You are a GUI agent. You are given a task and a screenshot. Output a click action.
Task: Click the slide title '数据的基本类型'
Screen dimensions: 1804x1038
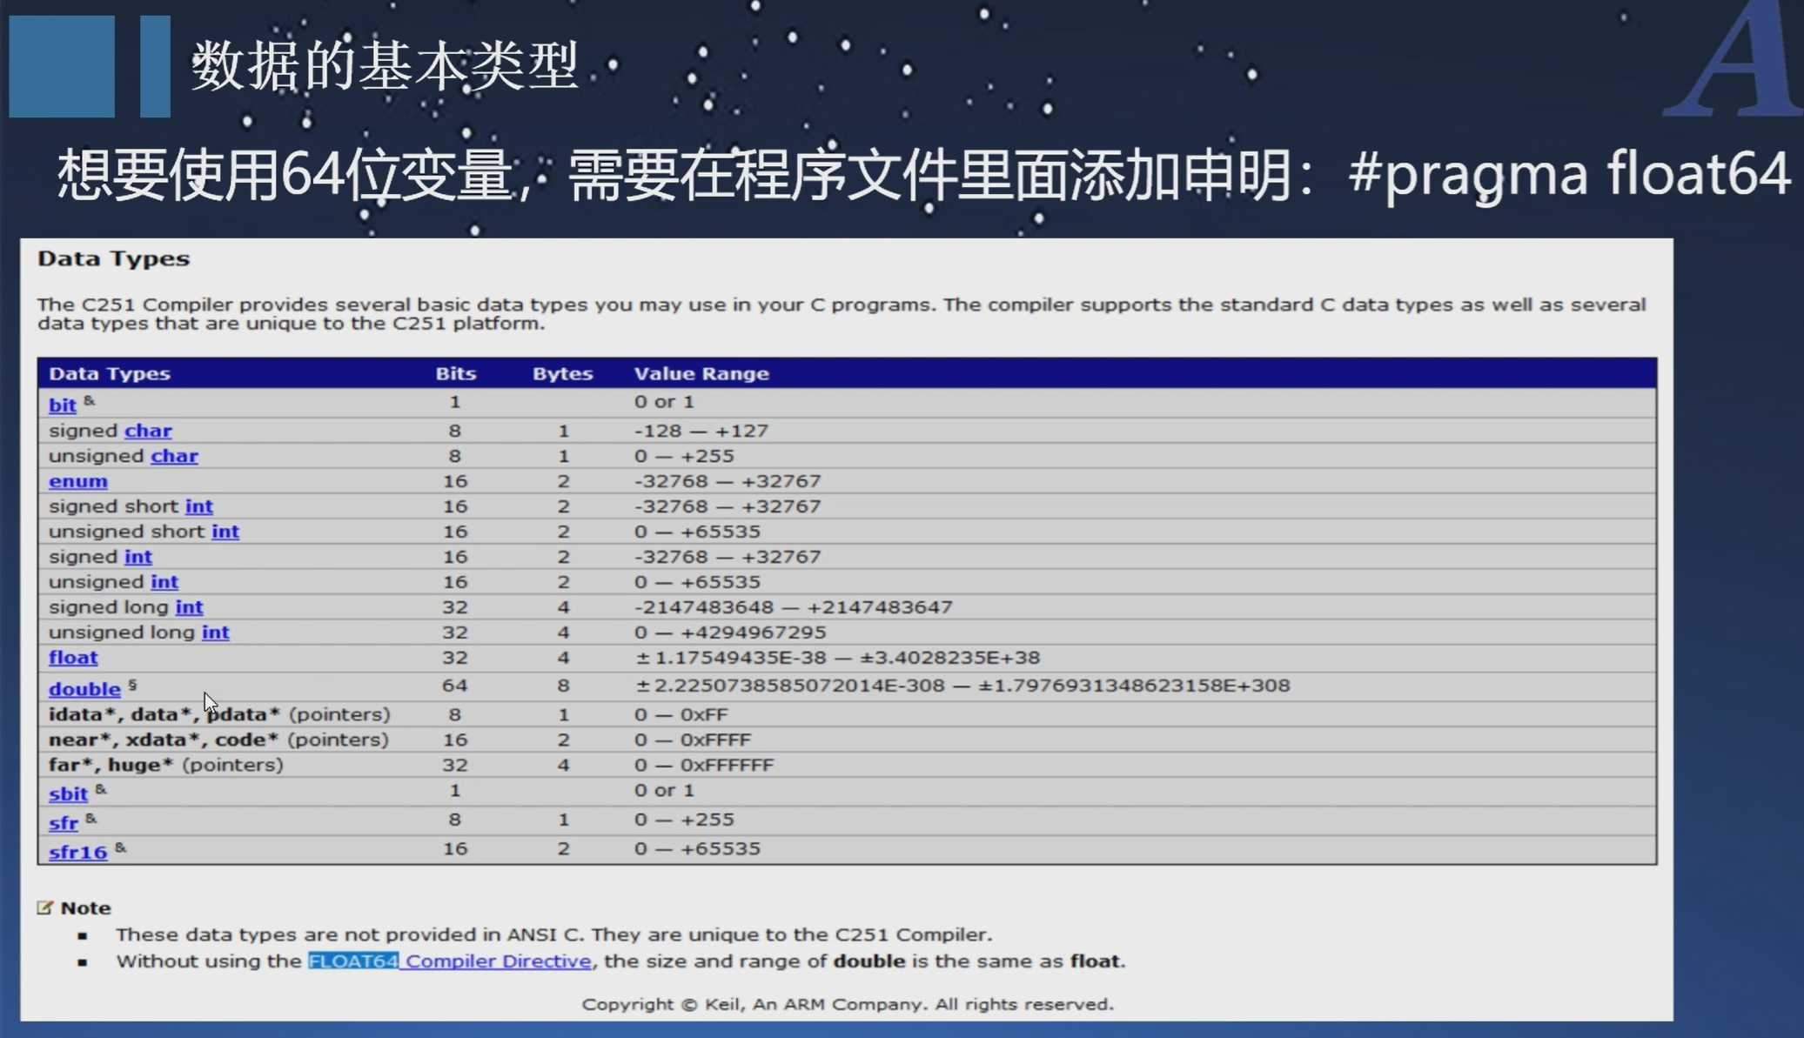(x=385, y=66)
